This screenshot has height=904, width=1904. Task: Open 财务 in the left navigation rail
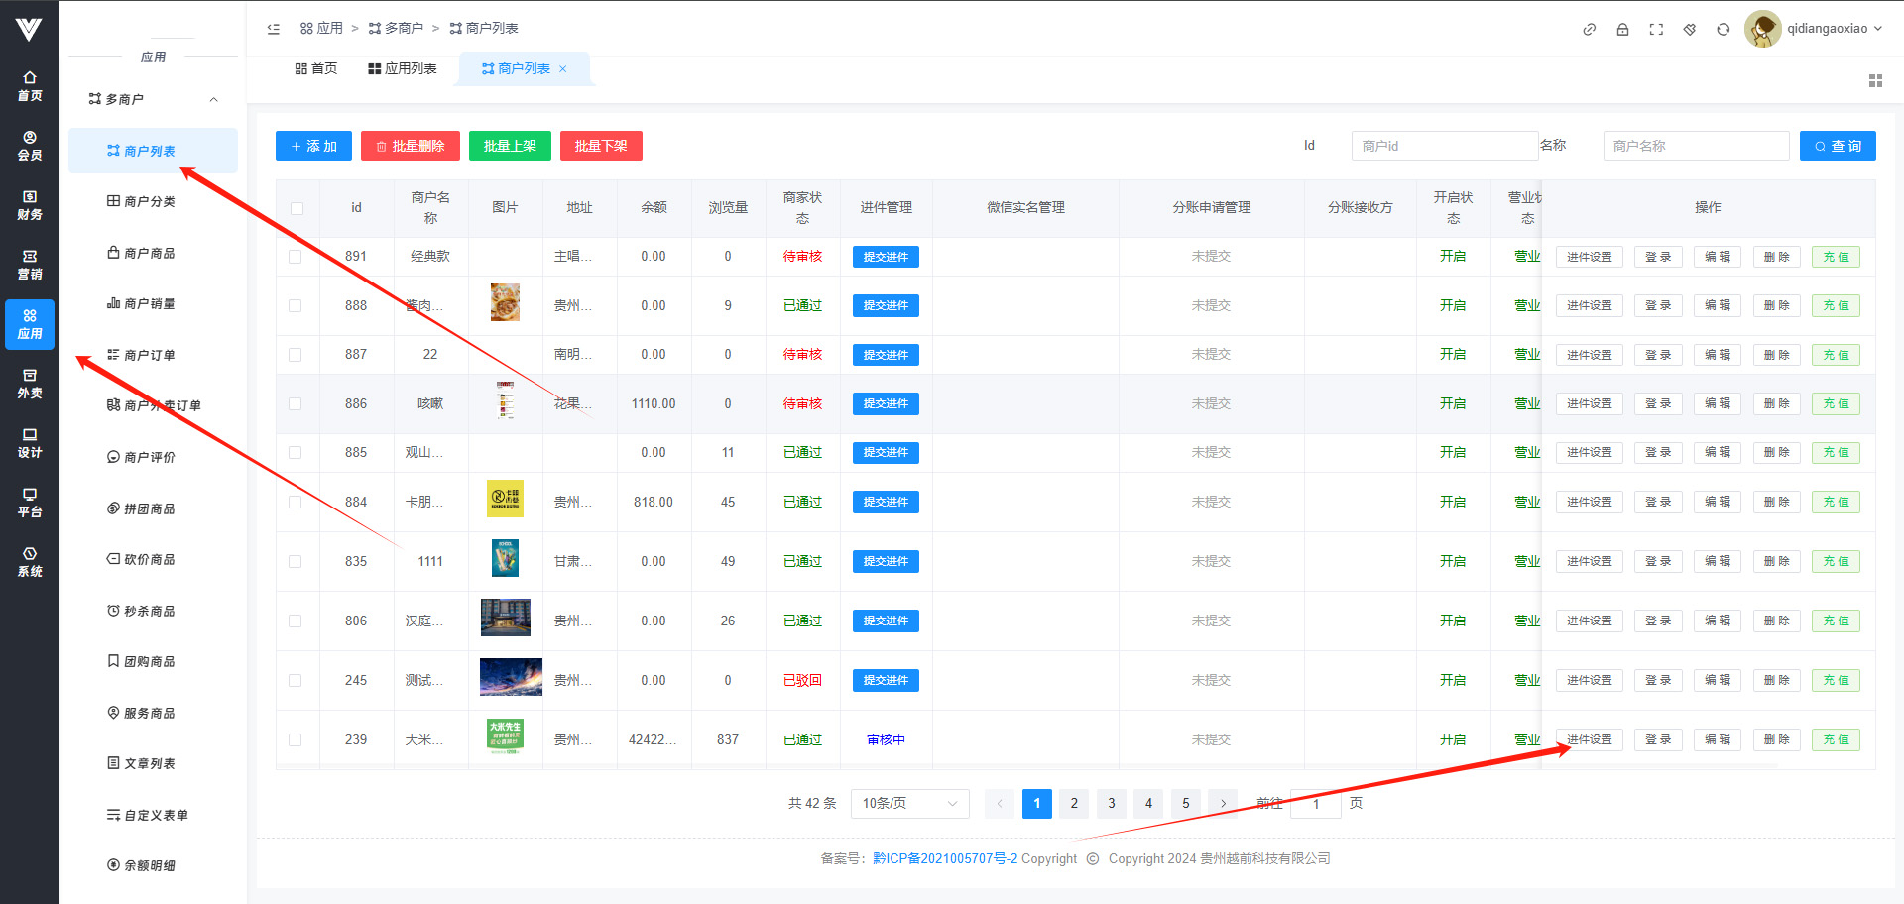[x=30, y=204]
